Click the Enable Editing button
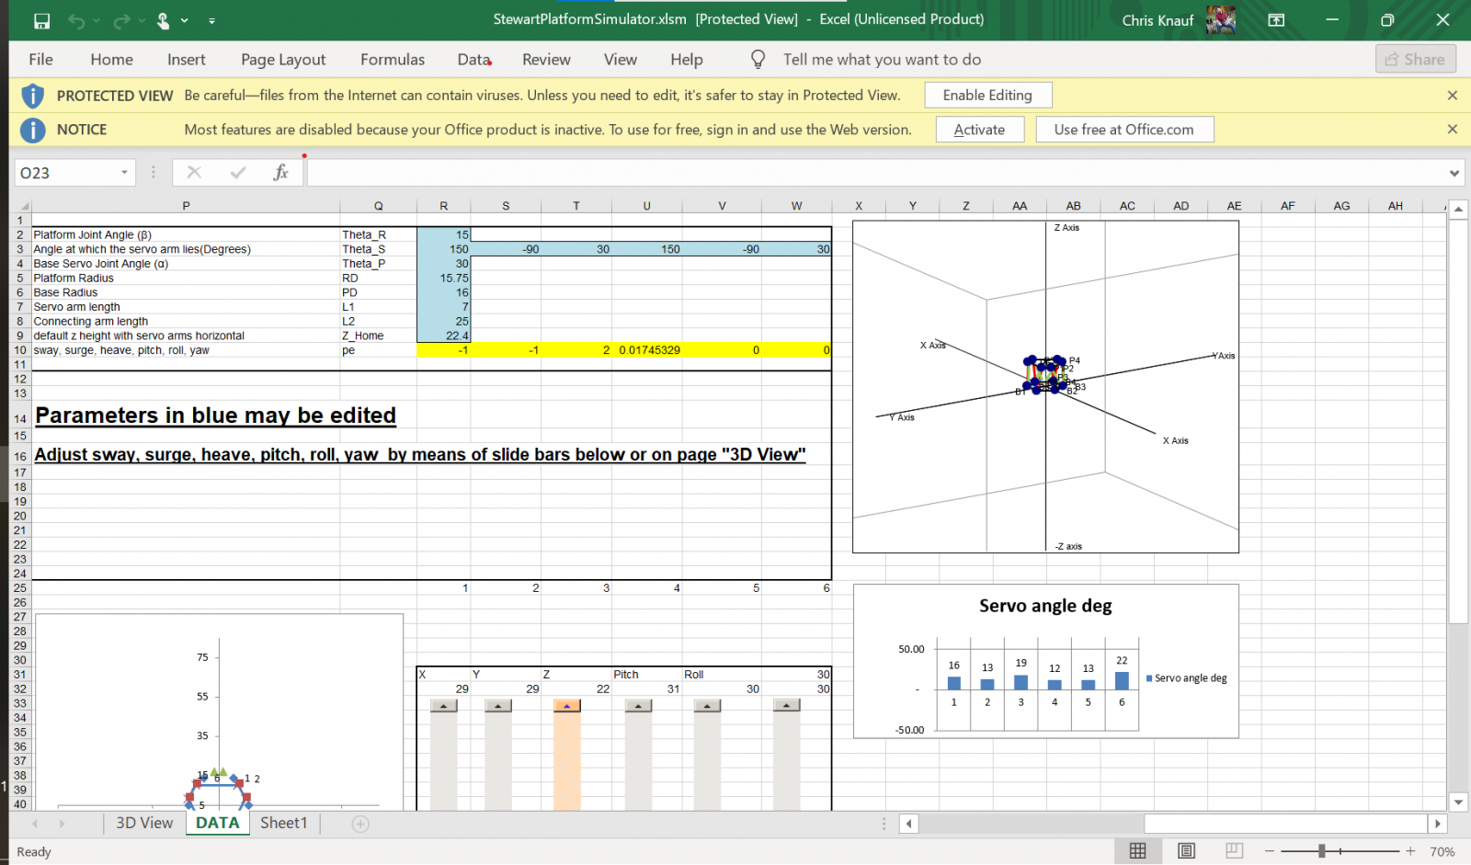Viewport: 1471px width, 865px height. [x=987, y=96]
